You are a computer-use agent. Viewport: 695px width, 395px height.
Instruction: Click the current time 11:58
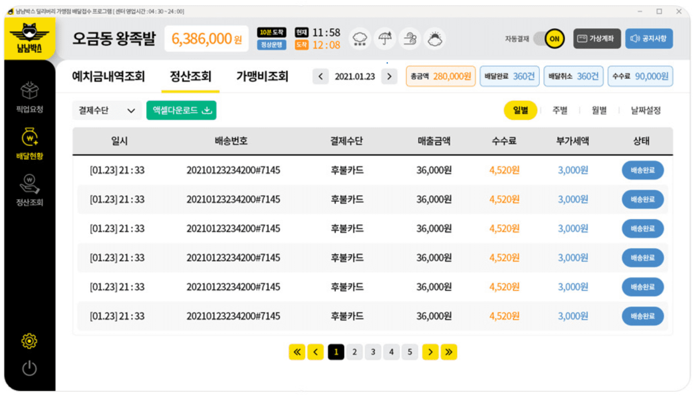coord(326,33)
